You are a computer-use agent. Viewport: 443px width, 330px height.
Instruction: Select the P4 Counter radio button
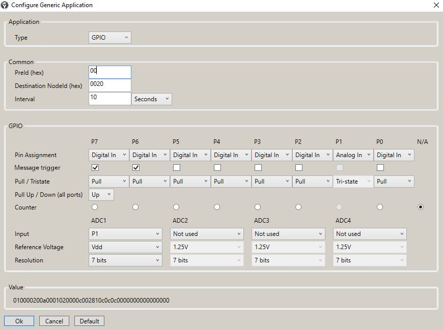pyautogui.click(x=217, y=207)
